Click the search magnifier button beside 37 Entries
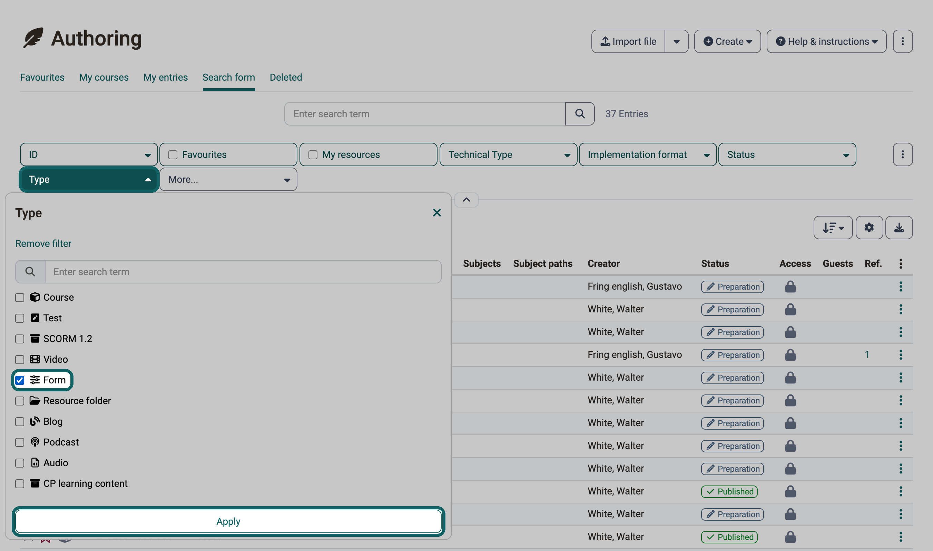 [x=580, y=114]
